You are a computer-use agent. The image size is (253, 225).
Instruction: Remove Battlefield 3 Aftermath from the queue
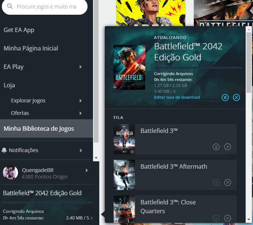pos(228,183)
